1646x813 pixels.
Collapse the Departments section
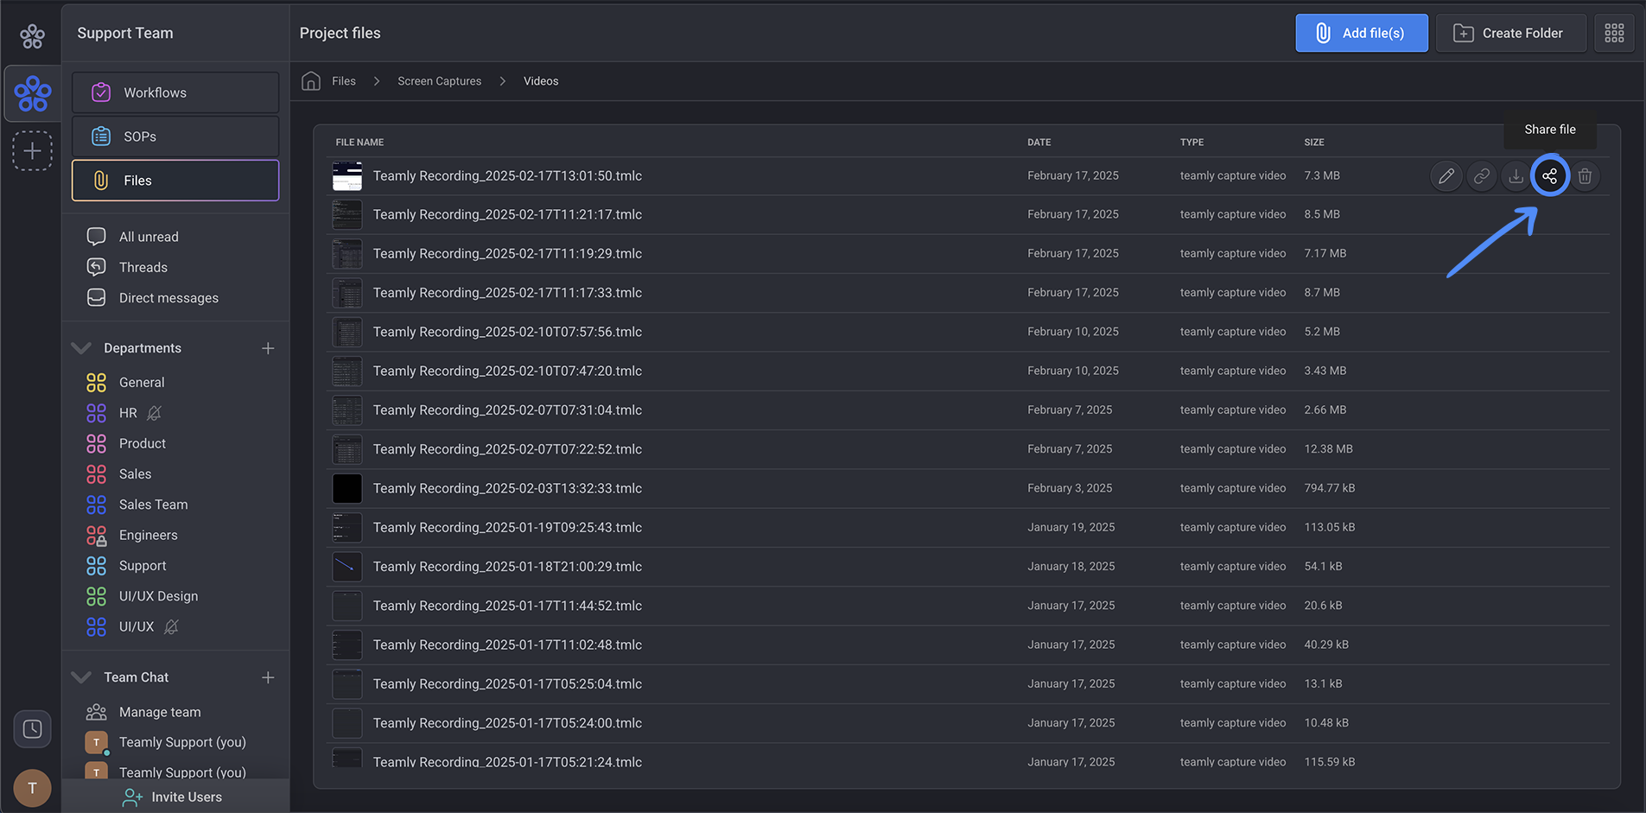pos(81,348)
